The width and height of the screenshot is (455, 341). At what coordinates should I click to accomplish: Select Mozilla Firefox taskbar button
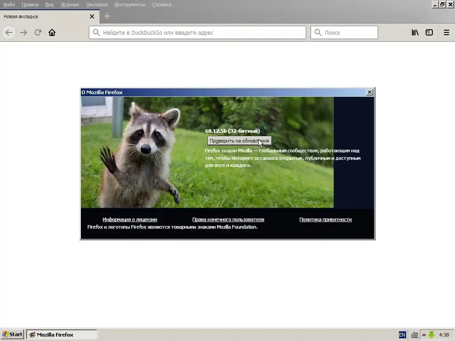(62, 335)
